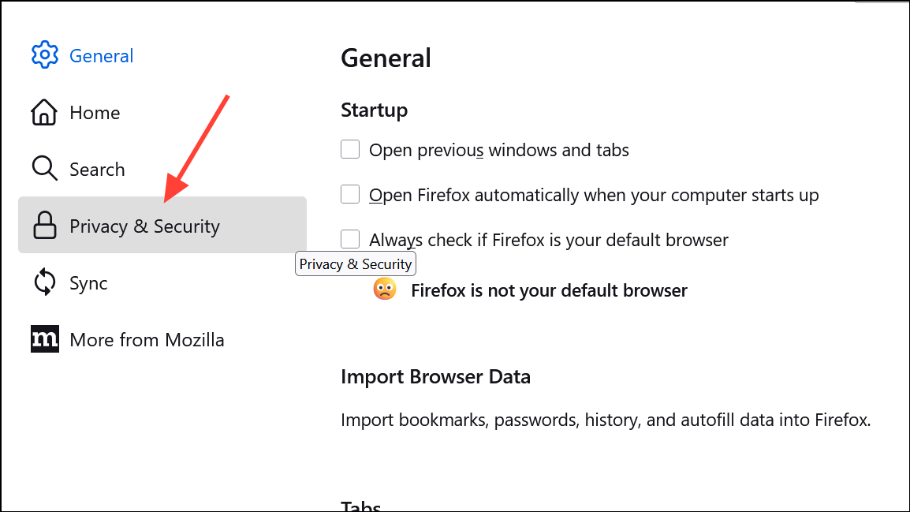Go to the "Search" sidebar text label
Image resolution: width=910 pixels, height=512 pixels.
(x=97, y=170)
